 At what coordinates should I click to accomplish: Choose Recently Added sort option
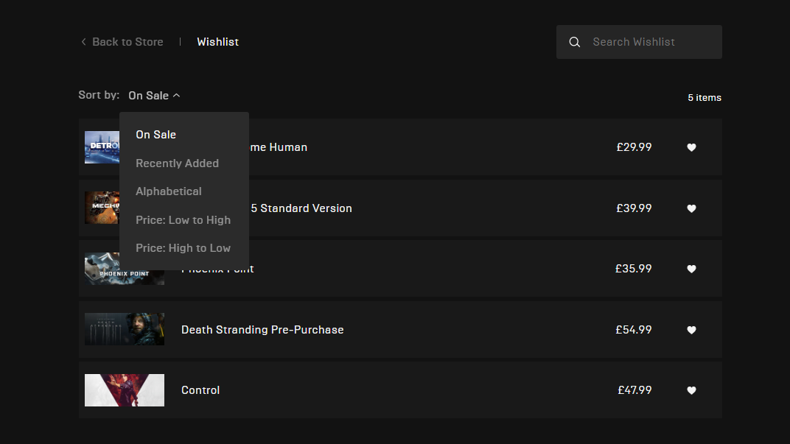pyautogui.click(x=177, y=163)
